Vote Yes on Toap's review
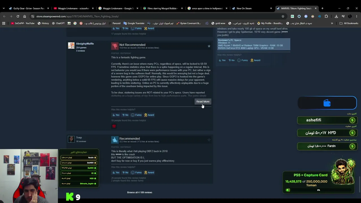361x203 pixels. point(116,173)
